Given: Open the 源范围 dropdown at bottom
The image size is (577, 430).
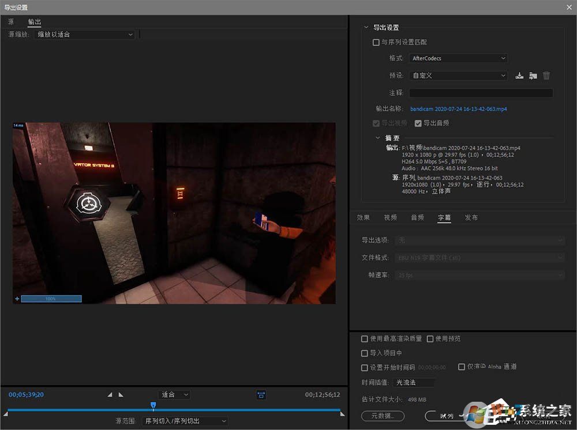Looking at the screenshot, I should tap(184, 421).
